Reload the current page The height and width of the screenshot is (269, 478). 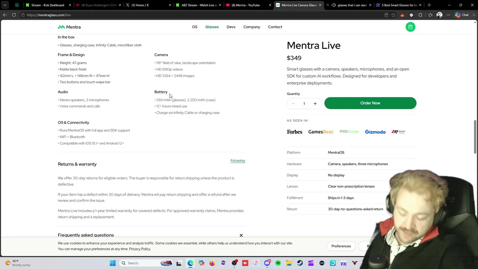click(x=14, y=15)
